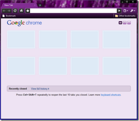139x121 pixels.
Task: Click the Go arrow beside address bar
Action: pyautogui.click(x=119, y=11)
